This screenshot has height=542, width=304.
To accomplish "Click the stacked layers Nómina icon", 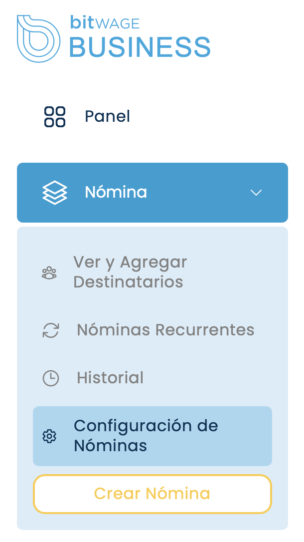I will [54, 192].
